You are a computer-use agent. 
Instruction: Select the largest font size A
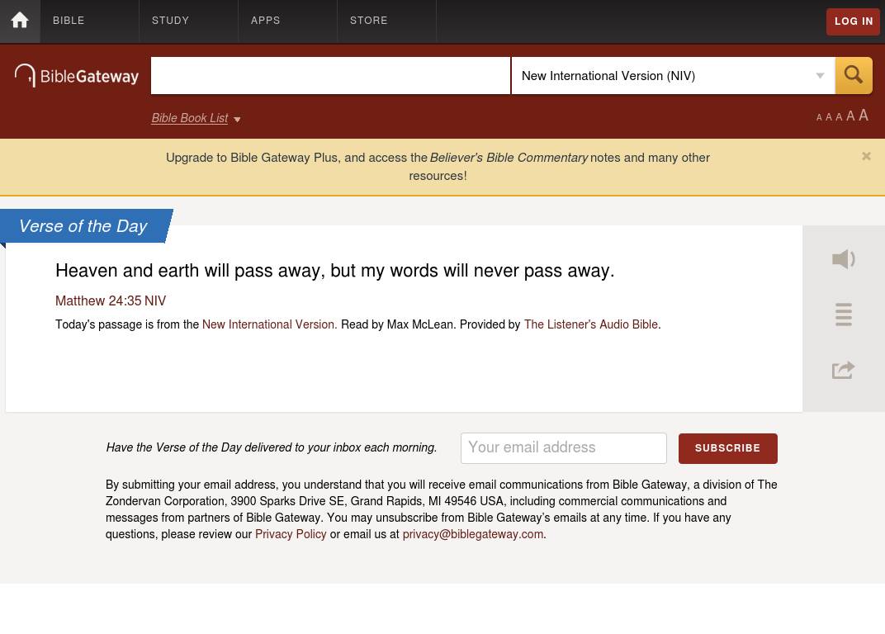(864, 116)
